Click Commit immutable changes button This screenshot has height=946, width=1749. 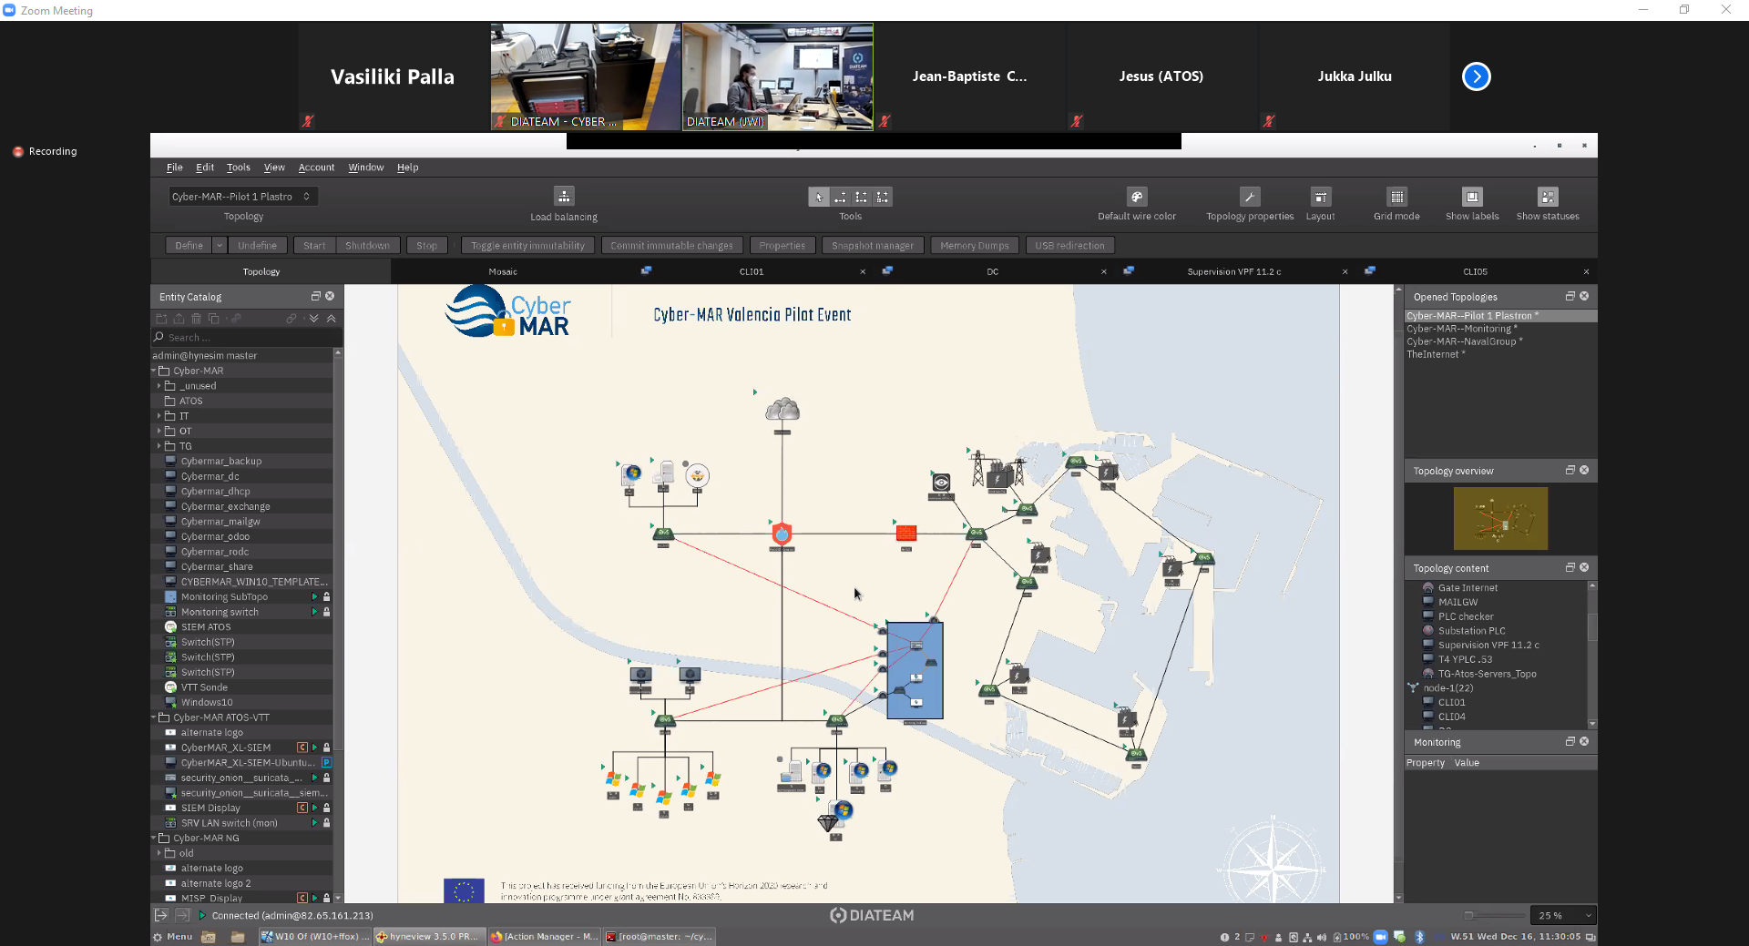(671, 246)
